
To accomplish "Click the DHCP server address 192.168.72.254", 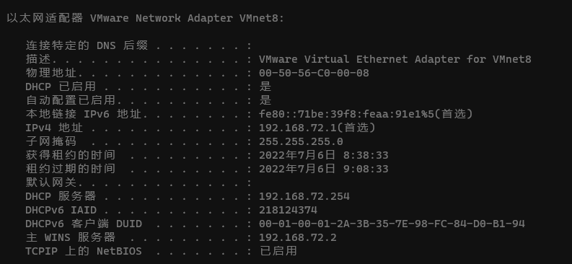I will [x=304, y=196].
